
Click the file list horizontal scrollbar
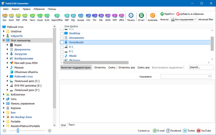96,63
